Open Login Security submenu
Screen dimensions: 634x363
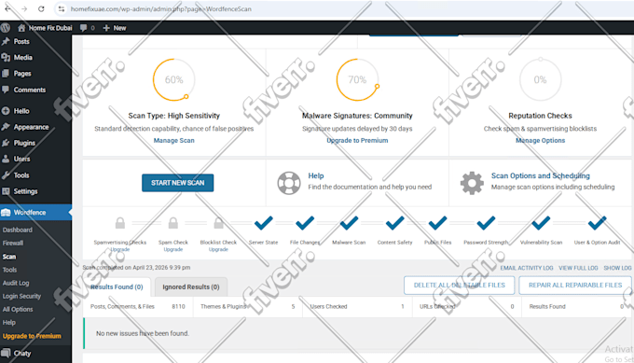[21, 296]
